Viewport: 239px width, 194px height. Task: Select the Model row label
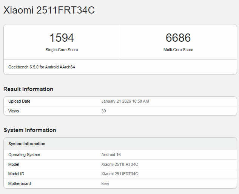click(x=14, y=164)
